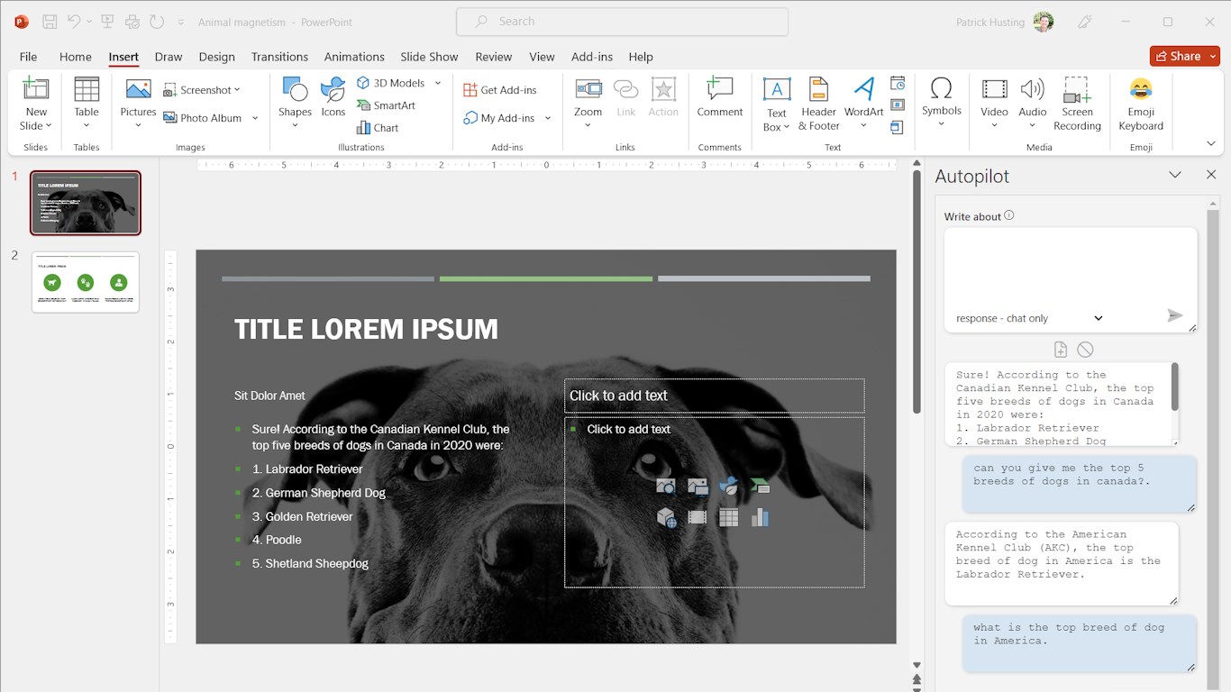1231x692 pixels.
Task: Expand the Photo Album dropdown arrow
Action: (x=255, y=118)
